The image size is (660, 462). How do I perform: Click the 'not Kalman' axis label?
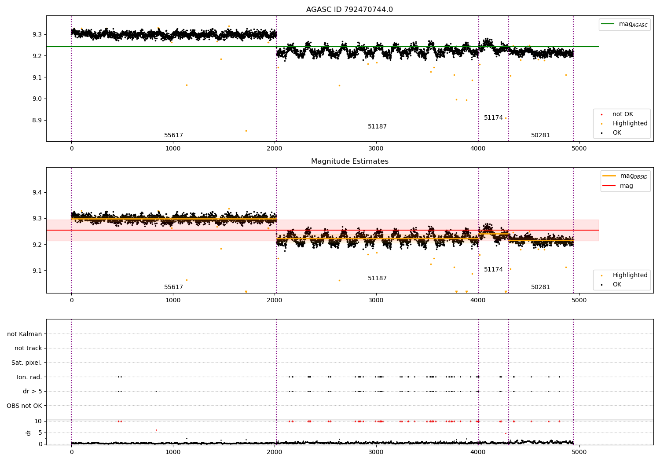tap(25, 334)
